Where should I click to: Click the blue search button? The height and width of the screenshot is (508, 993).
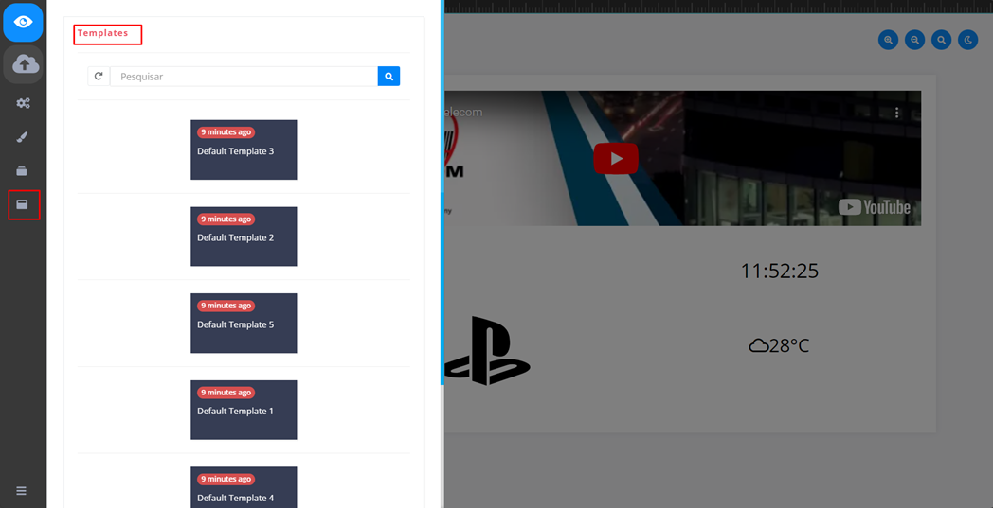coord(388,77)
